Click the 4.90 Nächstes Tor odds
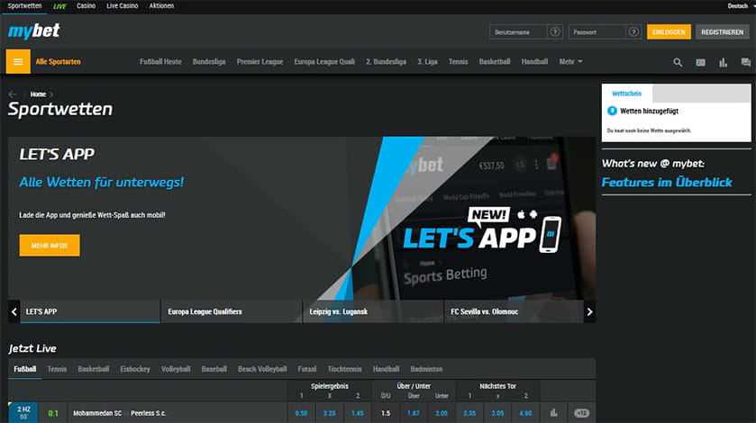 (x=525, y=413)
